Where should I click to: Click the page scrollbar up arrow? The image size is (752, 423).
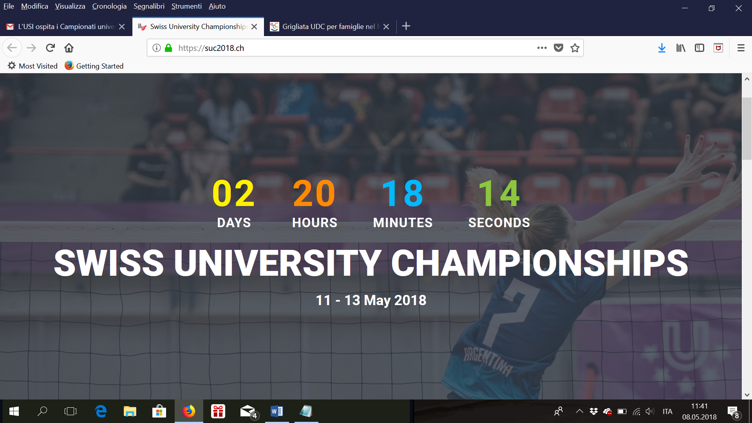click(747, 79)
